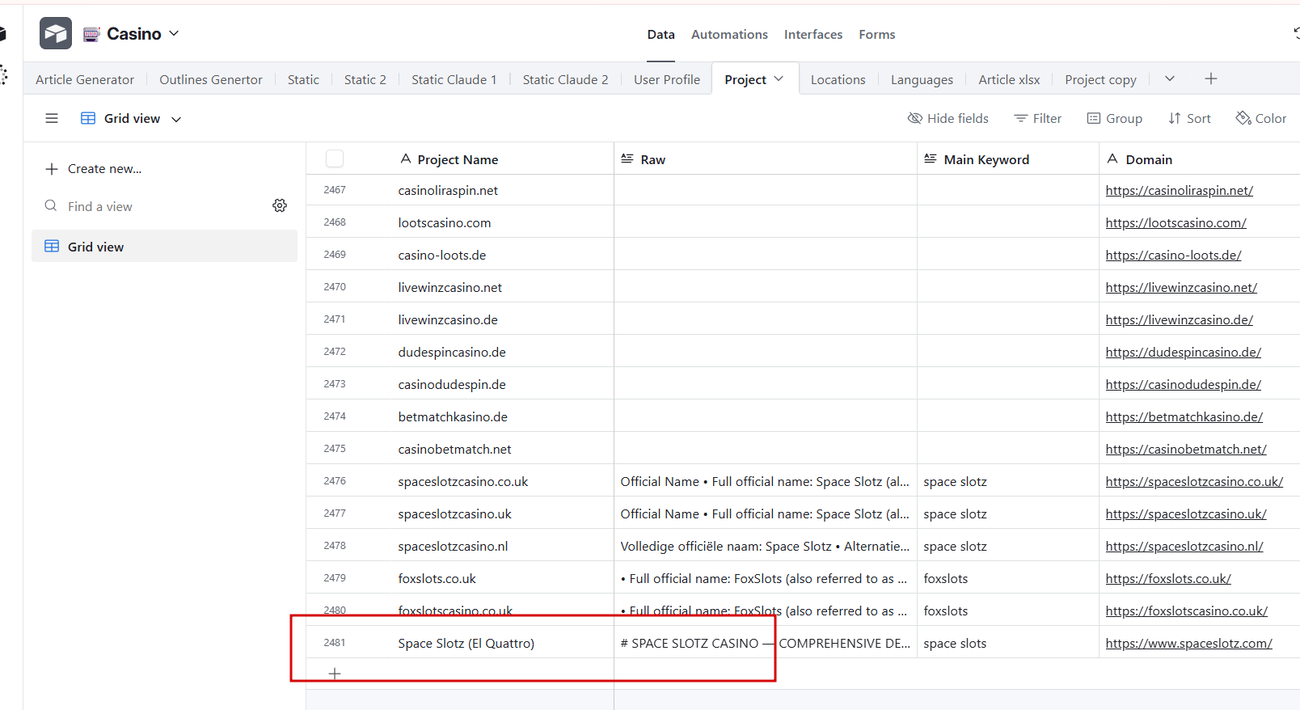
Task: Open link https://www.spaceslotz.com/
Action: click(1189, 643)
